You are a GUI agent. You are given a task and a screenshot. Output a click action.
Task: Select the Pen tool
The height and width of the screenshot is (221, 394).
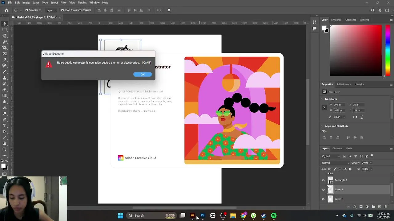(x=4, y=119)
